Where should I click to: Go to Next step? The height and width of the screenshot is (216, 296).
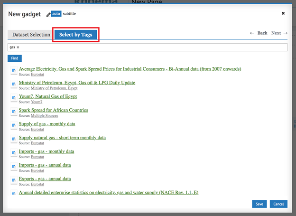(279, 33)
